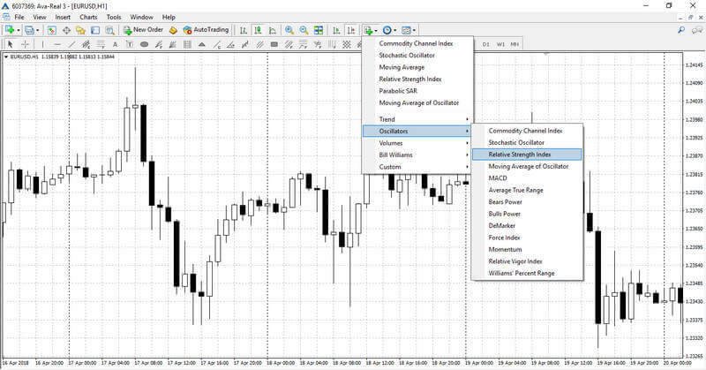Zoom out of the chart
This screenshot has width=706, height=370.
tap(304, 30)
